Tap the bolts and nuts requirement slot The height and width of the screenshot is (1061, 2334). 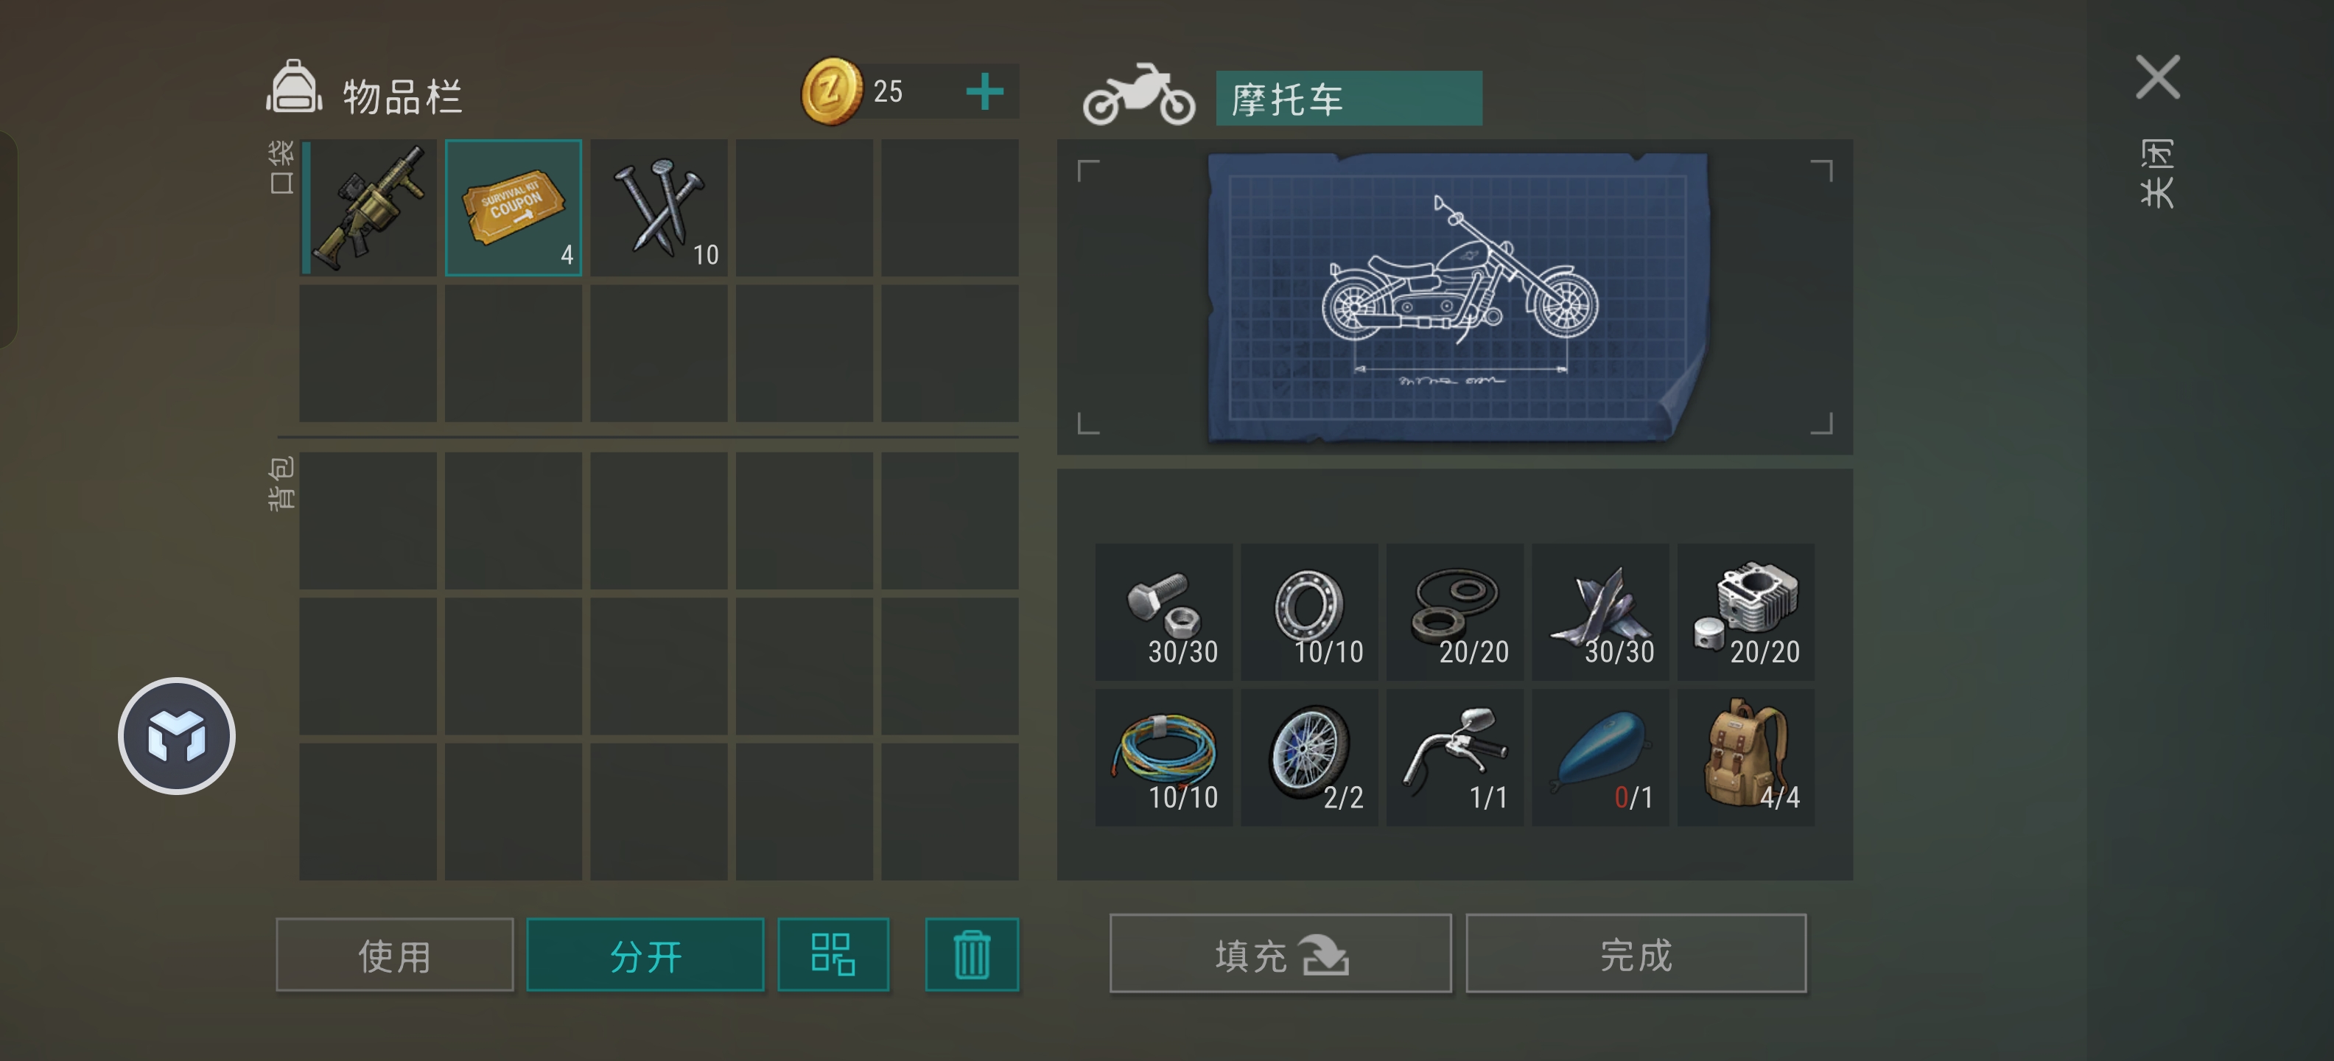click(1163, 612)
